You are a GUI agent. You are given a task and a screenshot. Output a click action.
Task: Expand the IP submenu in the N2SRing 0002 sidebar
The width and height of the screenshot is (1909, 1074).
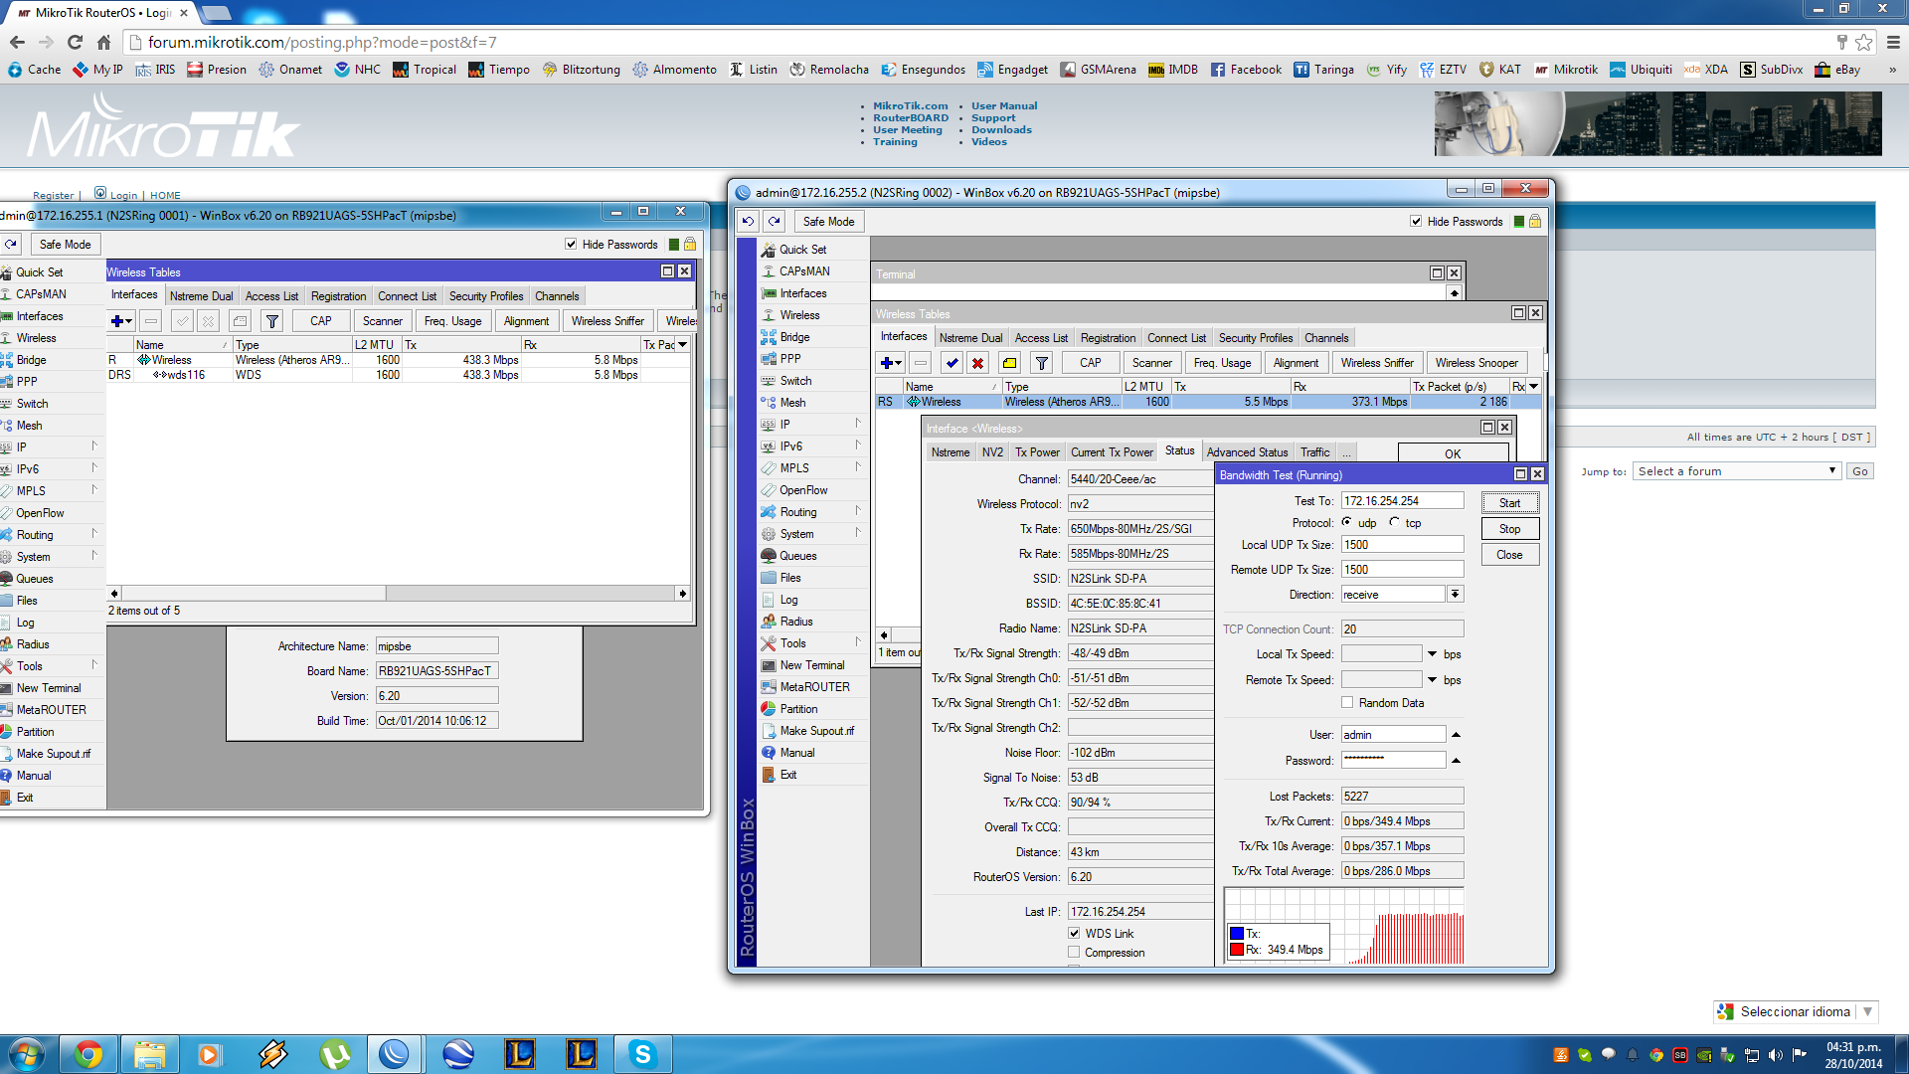tap(857, 425)
